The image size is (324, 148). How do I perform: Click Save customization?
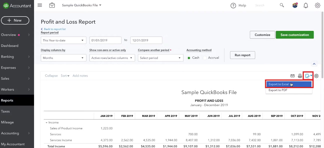coord(295,35)
